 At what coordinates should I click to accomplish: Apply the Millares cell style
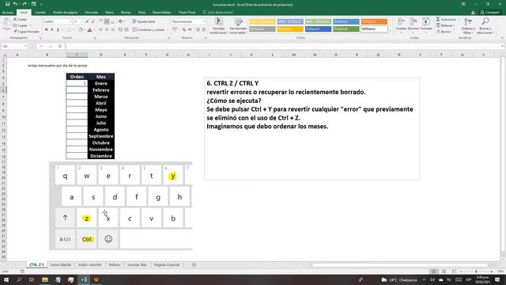pos(374,28)
